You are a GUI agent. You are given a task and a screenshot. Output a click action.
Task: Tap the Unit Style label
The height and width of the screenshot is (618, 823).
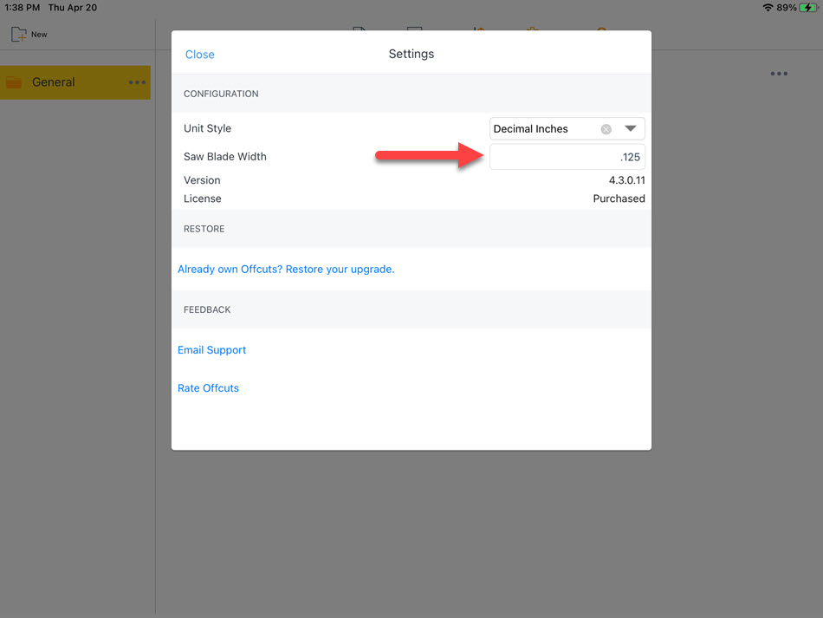tap(207, 128)
